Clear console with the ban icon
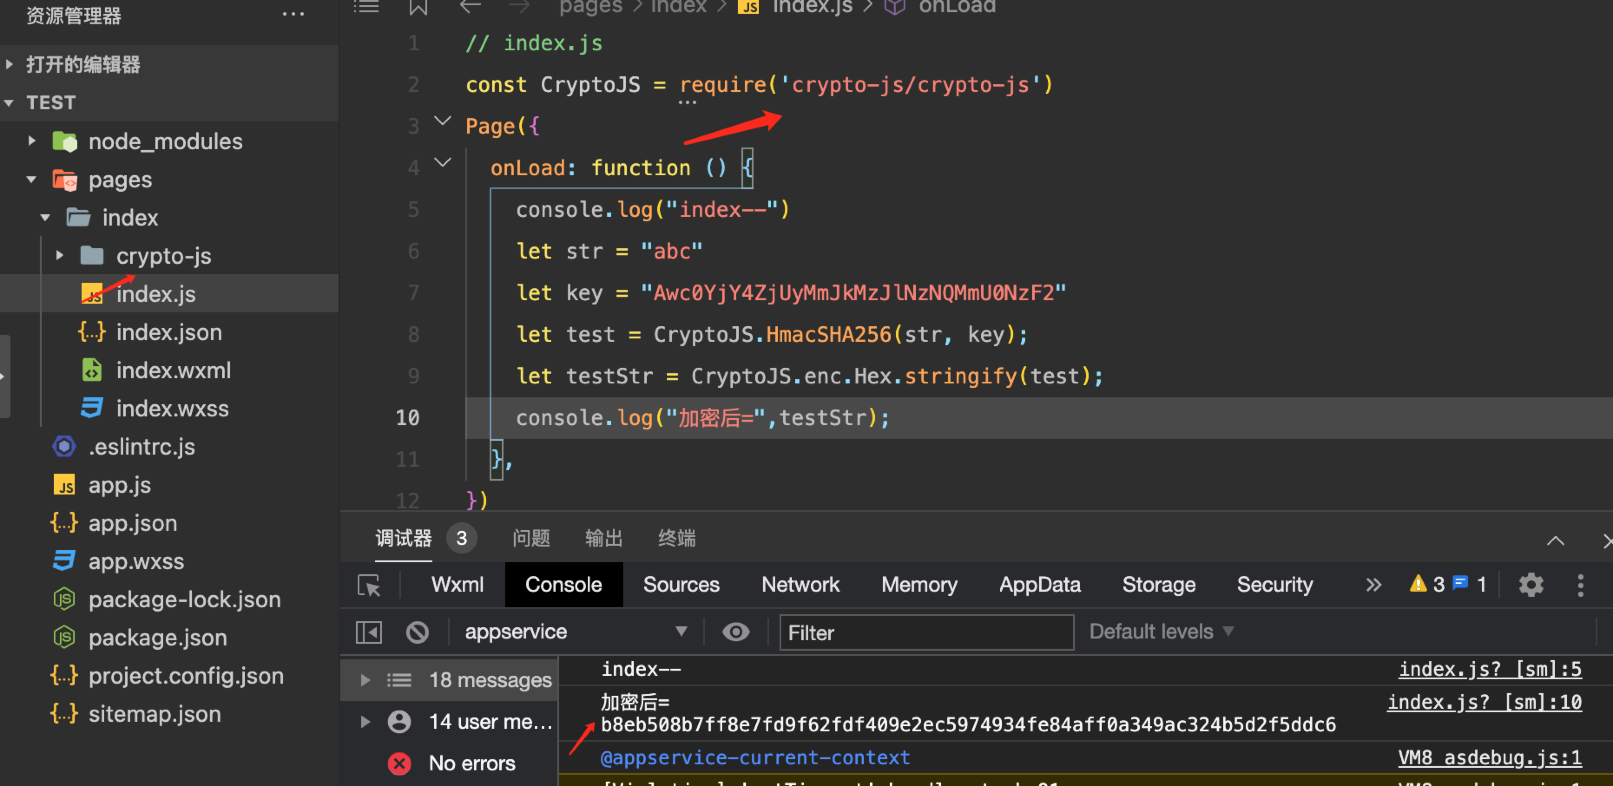Screen dimensions: 1613x786 [418, 632]
